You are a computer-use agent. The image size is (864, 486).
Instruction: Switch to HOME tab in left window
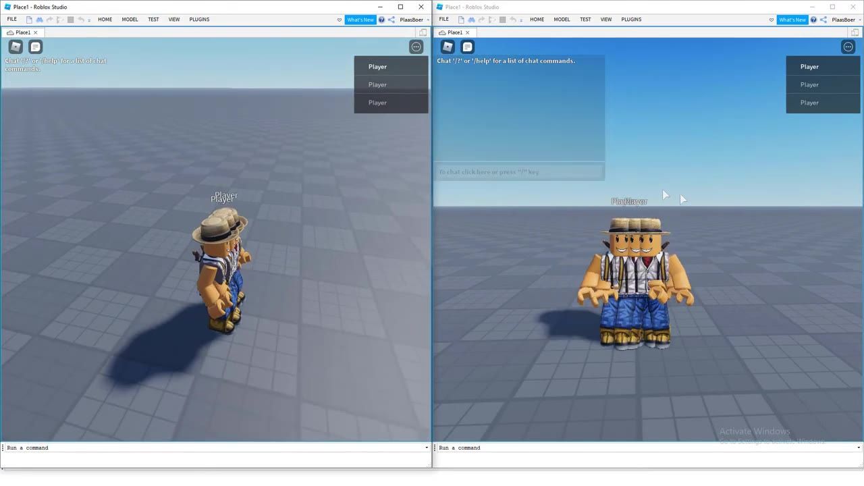coord(105,19)
